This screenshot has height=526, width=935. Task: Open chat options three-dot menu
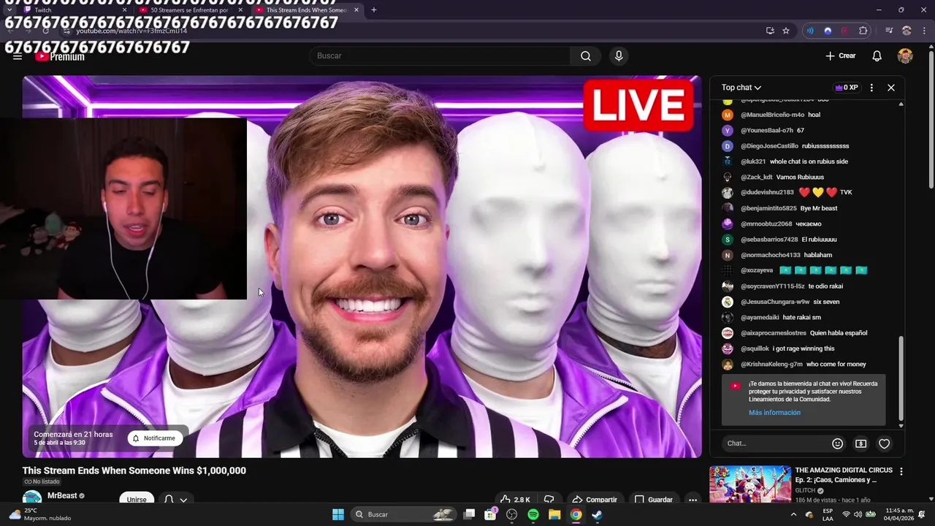coord(871,88)
